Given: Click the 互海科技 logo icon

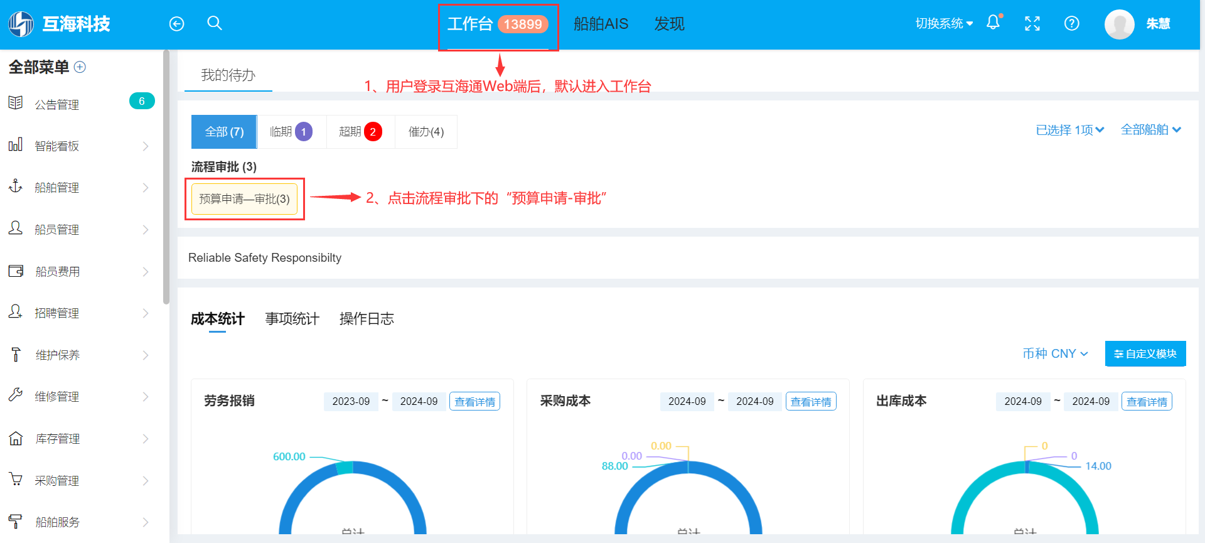Looking at the screenshot, I should (21, 24).
